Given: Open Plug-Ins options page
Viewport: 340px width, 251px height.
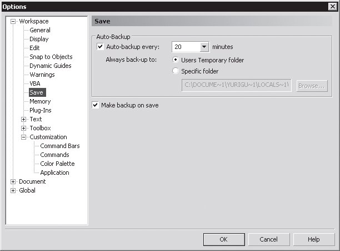Looking at the screenshot, I should coord(41,110).
